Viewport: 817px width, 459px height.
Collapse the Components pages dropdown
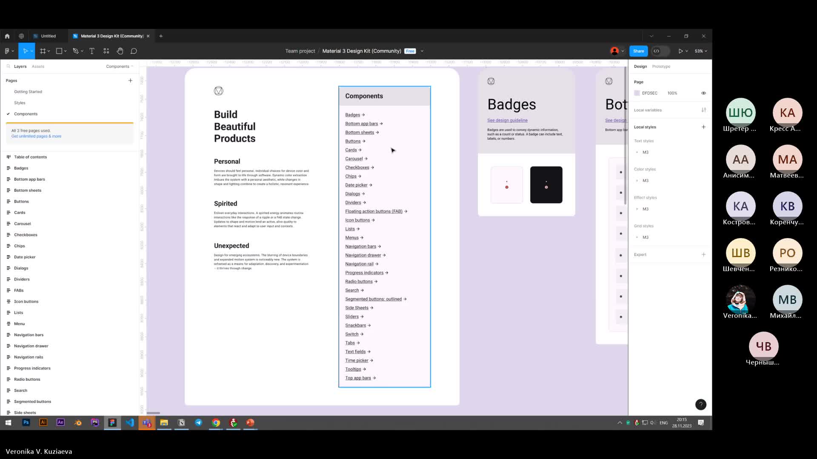(x=120, y=66)
